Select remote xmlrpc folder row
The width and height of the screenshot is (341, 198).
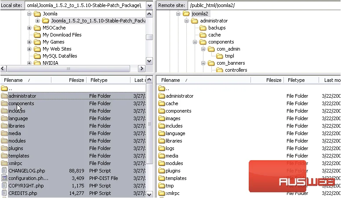[x=249, y=193]
